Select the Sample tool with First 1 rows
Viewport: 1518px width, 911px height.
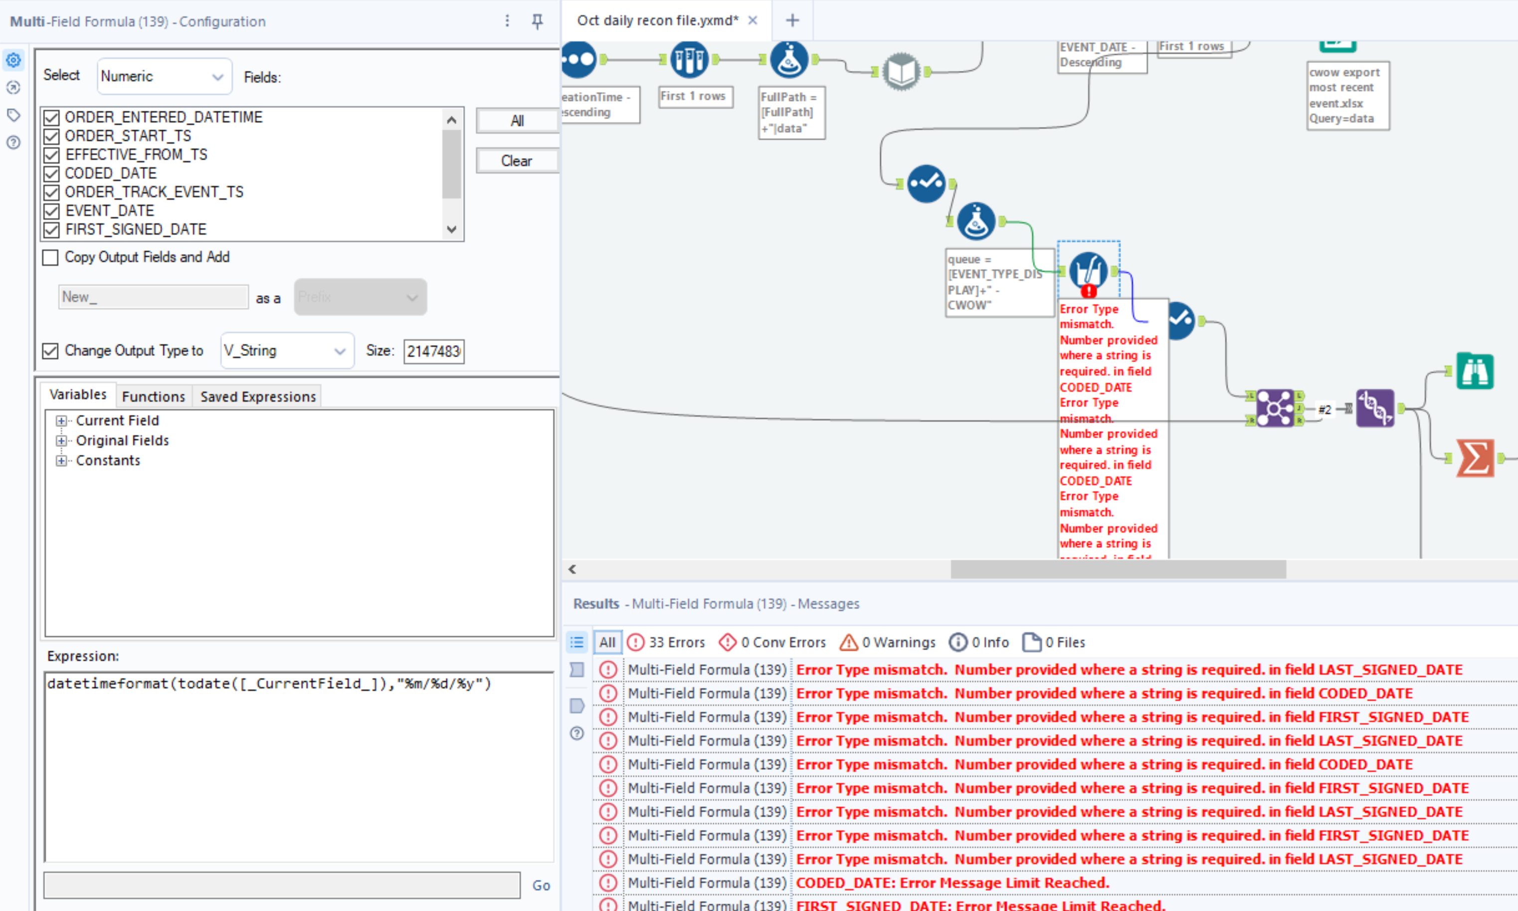tap(689, 59)
